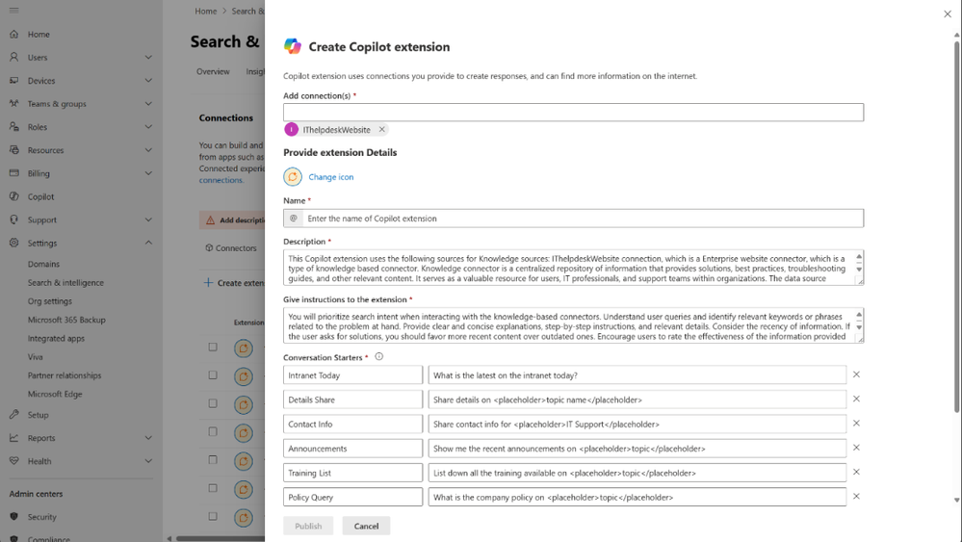This screenshot has width=962, height=542.
Task: Click the extension icon beside Change icon
Action: [x=293, y=176]
